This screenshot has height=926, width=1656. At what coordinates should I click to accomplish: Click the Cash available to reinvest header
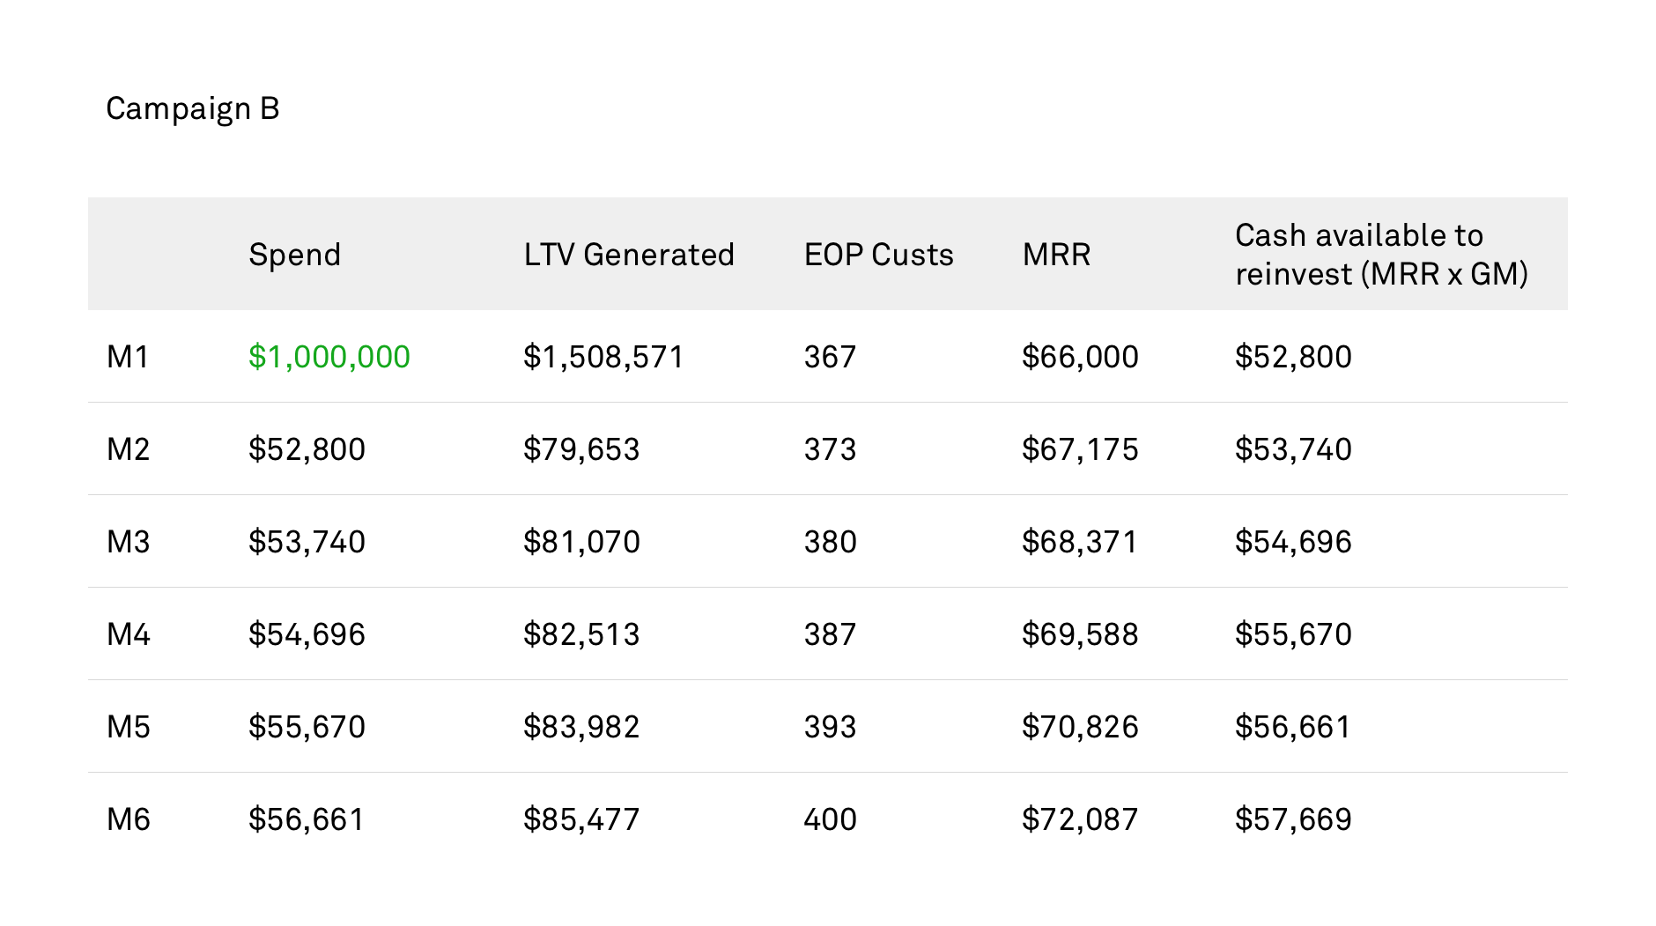click(1381, 255)
